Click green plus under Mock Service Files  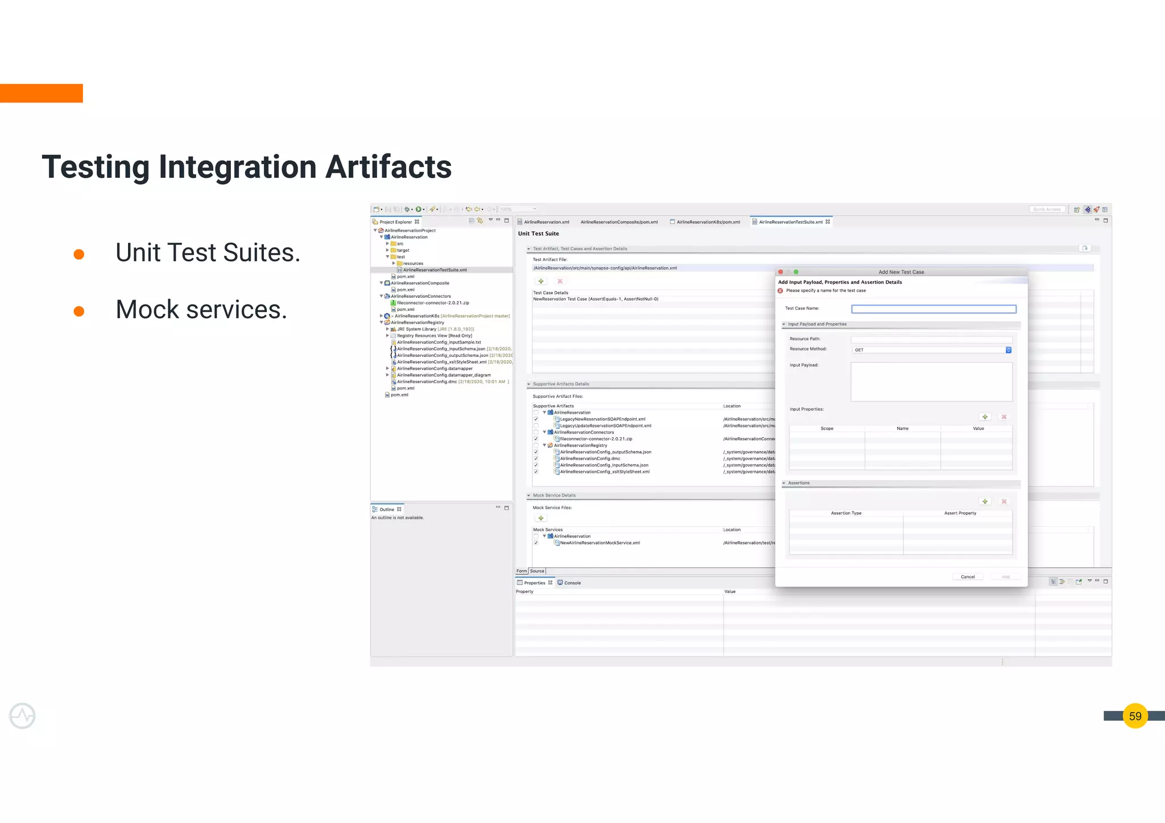[x=541, y=518]
